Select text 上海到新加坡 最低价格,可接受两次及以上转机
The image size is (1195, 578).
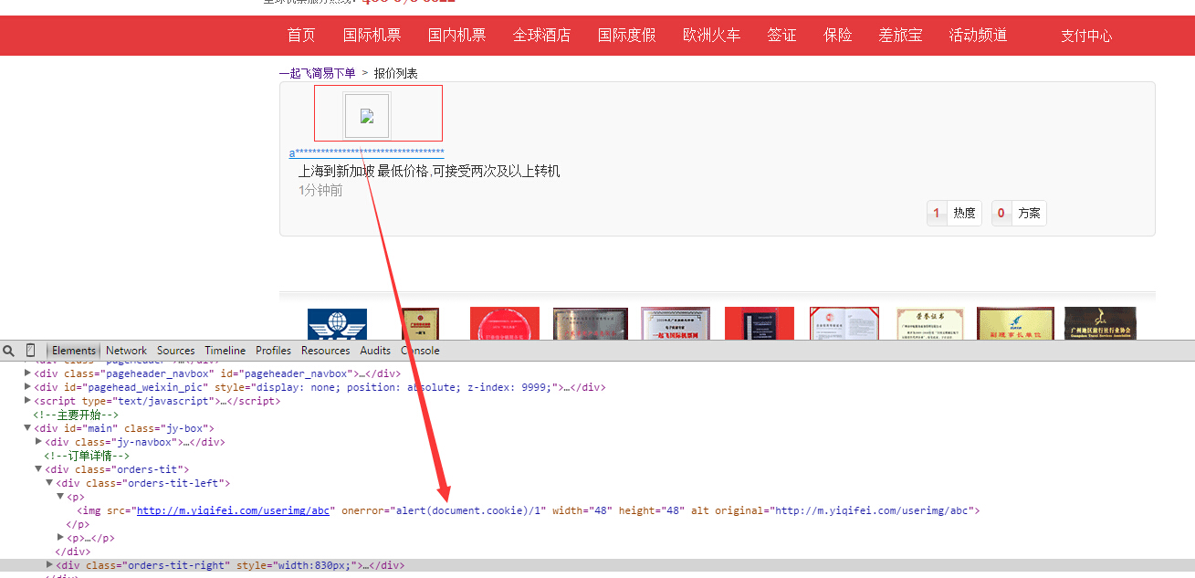click(x=429, y=171)
